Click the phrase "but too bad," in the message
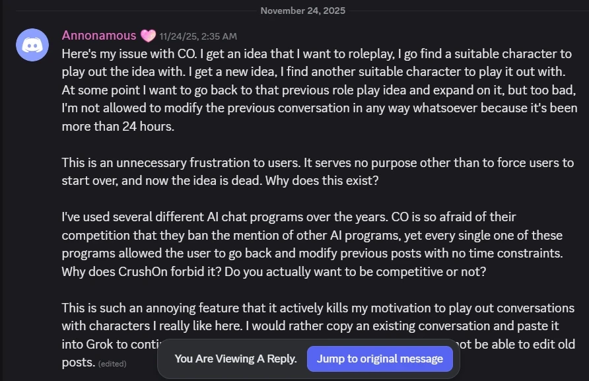 tap(545, 90)
